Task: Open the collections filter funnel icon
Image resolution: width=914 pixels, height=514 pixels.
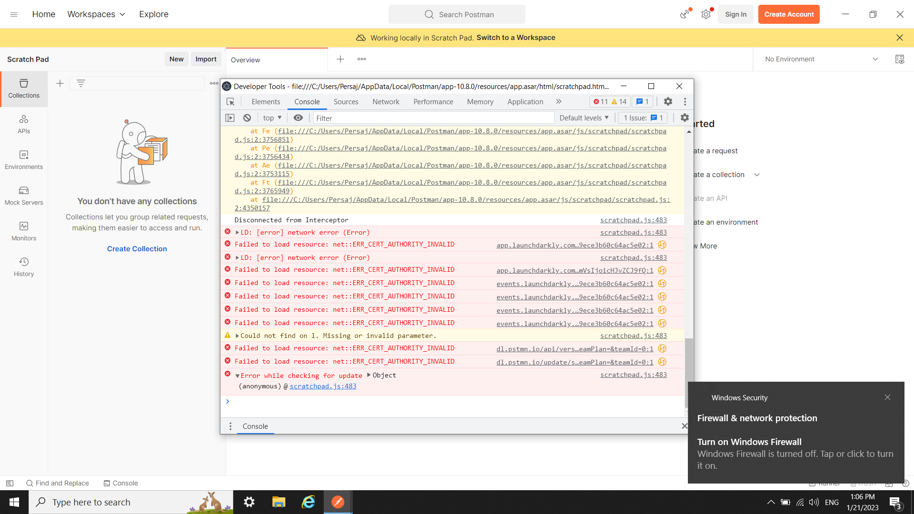Action: coord(81,83)
